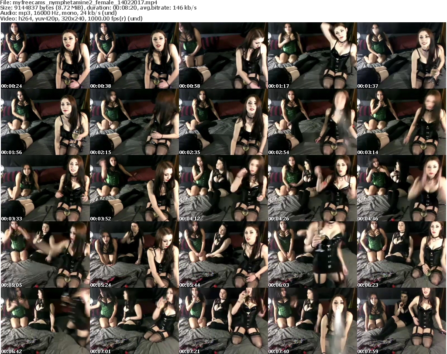Click the 'Video: h264, yuv420p' info line
This screenshot has height=354, width=447.
[71, 18]
